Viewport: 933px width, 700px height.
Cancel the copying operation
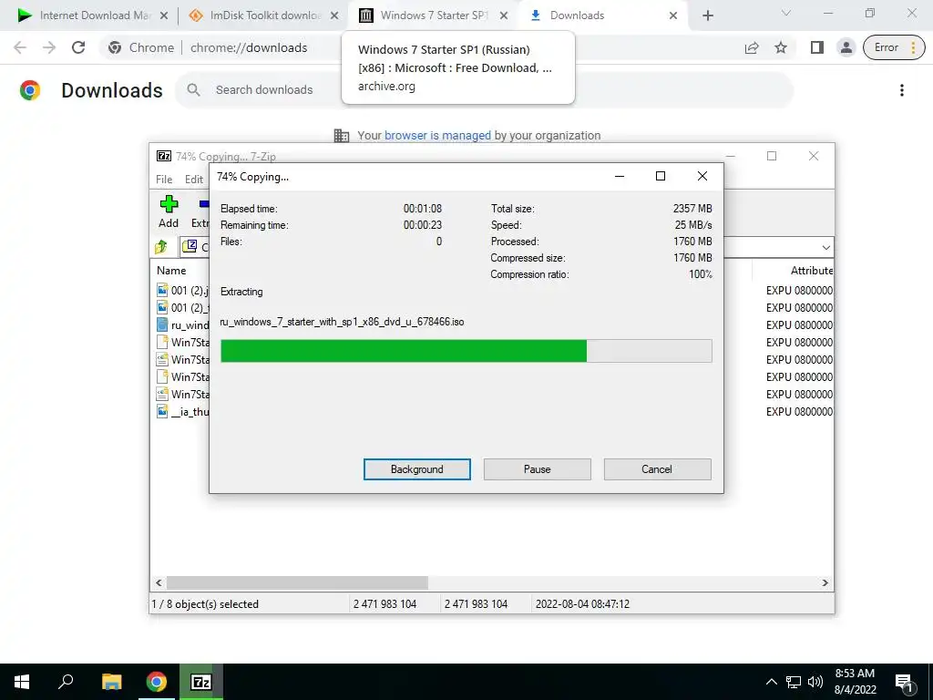tap(657, 469)
